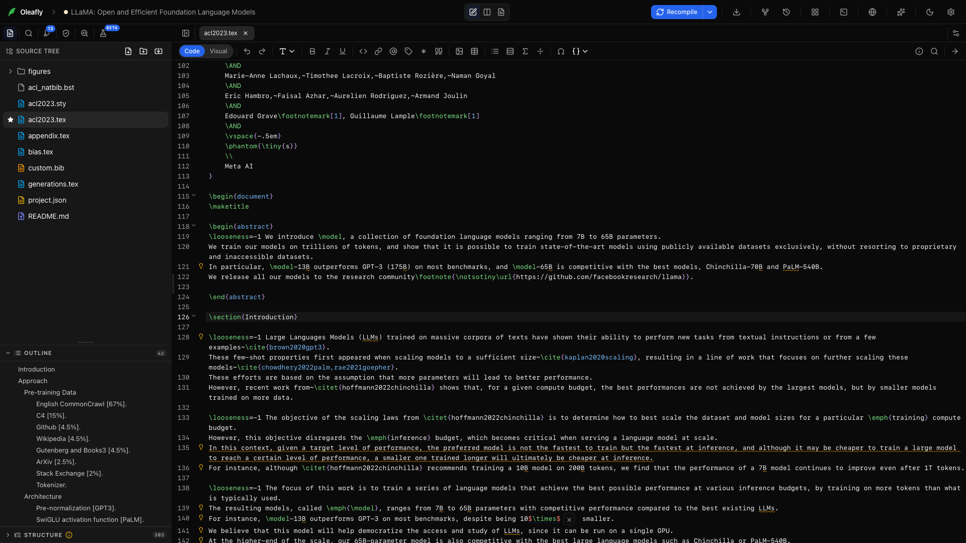966x543 pixels.
Task: Insert a table from the toolbar
Action: click(x=474, y=51)
